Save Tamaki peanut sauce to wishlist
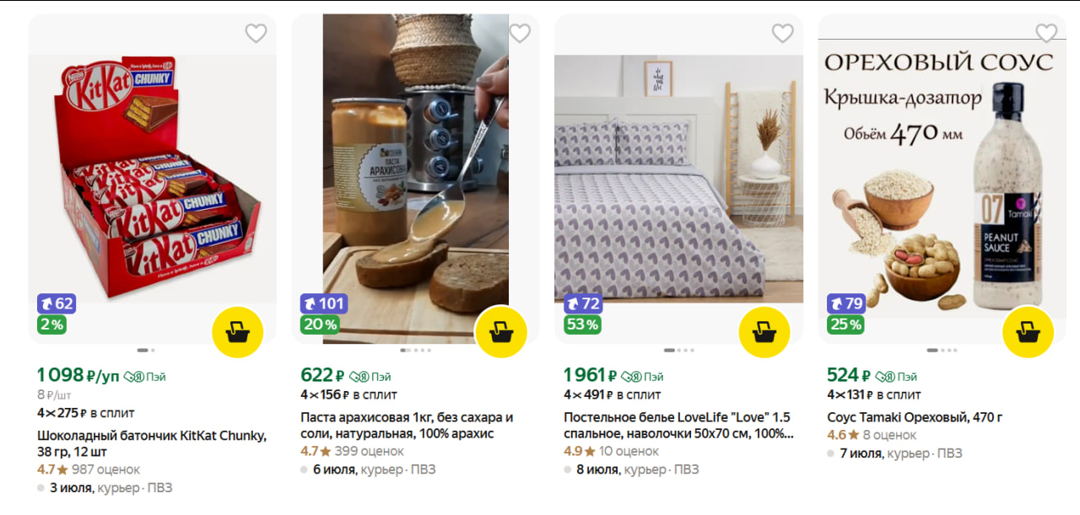 (1046, 34)
